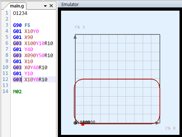Click the M02 program end command

17,92
